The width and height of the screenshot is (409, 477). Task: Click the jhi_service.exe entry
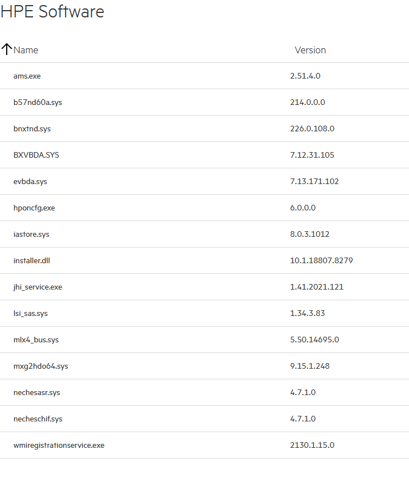click(x=38, y=287)
